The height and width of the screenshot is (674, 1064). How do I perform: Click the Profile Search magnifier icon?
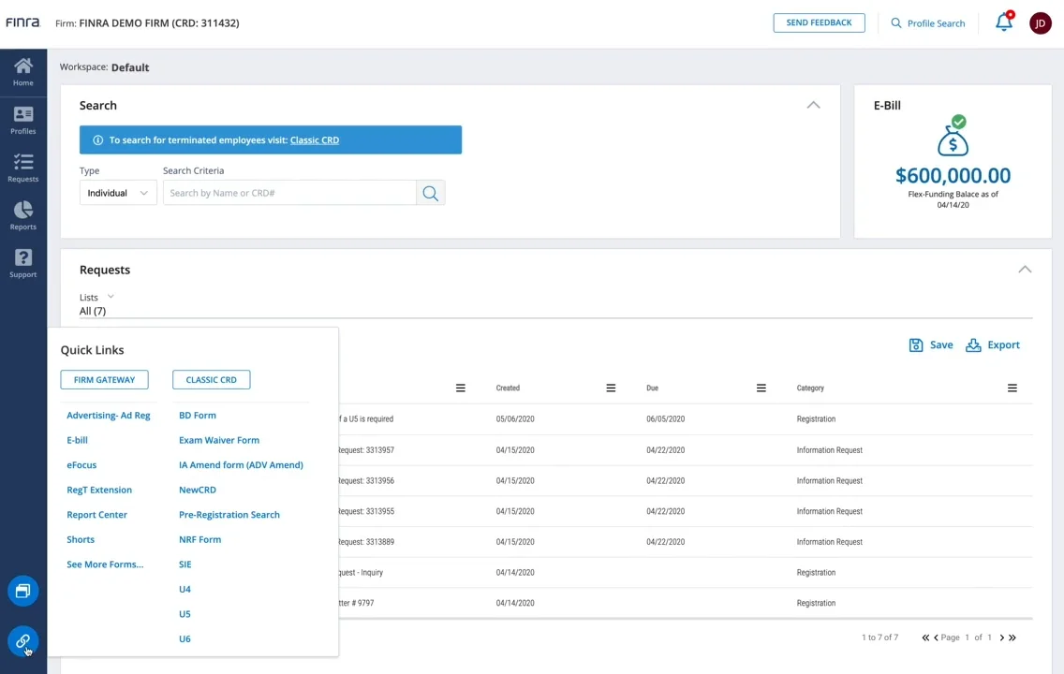[x=896, y=23]
